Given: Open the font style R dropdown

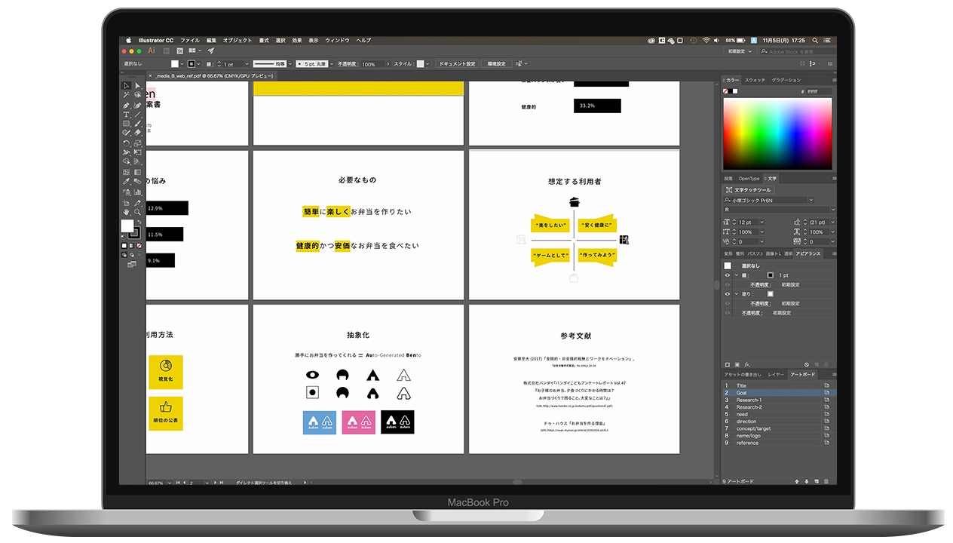Looking at the screenshot, I should tap(832, 209).
